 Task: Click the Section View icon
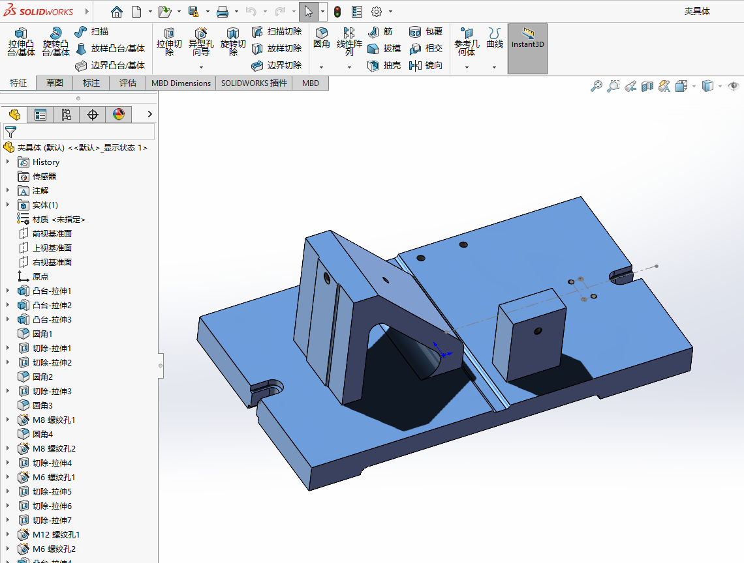coord(647,86)
